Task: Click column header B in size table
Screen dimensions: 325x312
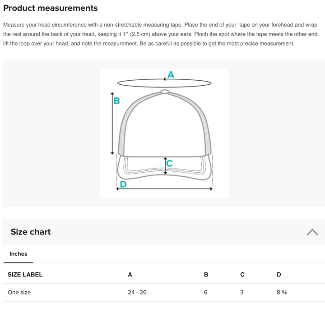Action: point(206,275)
